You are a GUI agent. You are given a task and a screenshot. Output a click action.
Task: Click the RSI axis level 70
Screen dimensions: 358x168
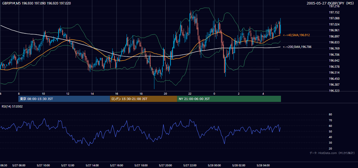click(330, 120)
